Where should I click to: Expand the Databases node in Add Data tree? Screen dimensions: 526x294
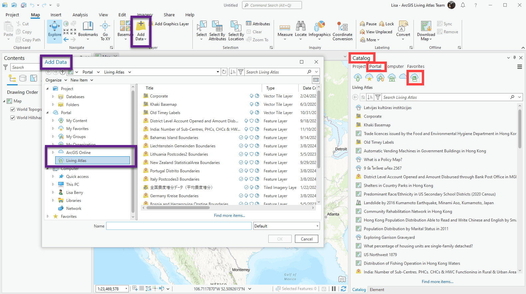tap(53, 97)
